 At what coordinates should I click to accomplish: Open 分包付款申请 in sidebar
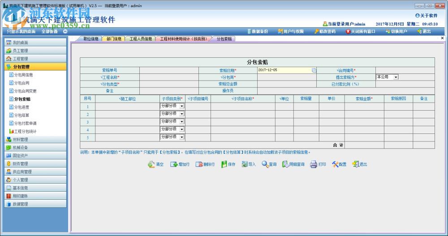point(23,123)
